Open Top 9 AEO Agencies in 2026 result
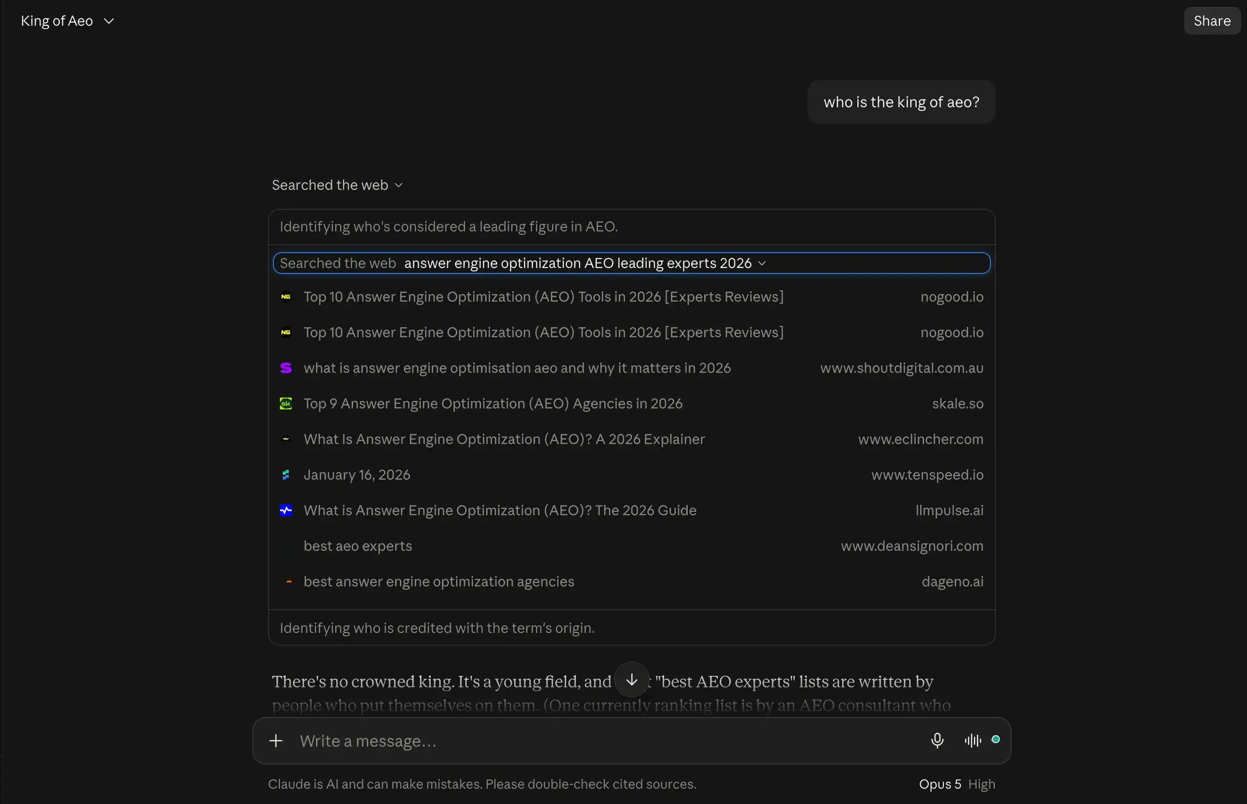The image size is (1247, 804). click(631, 403)
